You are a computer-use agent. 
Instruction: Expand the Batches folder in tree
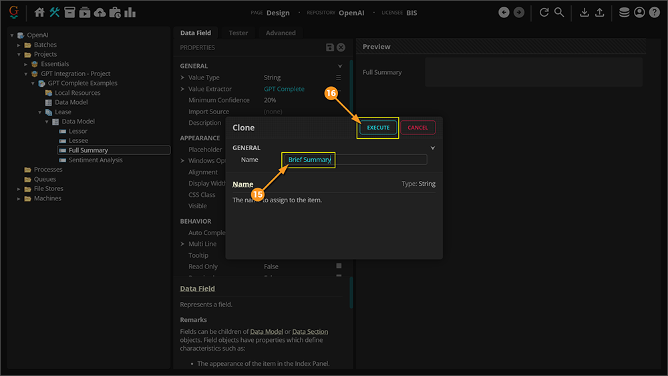(x=19, y=45)
